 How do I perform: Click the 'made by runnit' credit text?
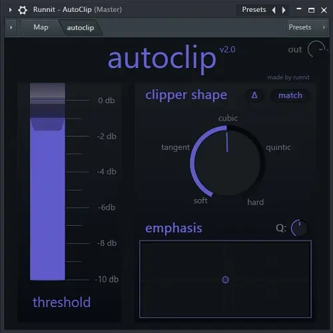click(x=288, y=77)
